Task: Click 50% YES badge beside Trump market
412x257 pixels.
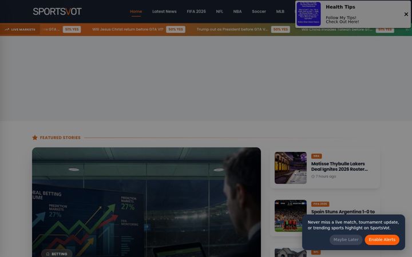Action: point(280,29)
